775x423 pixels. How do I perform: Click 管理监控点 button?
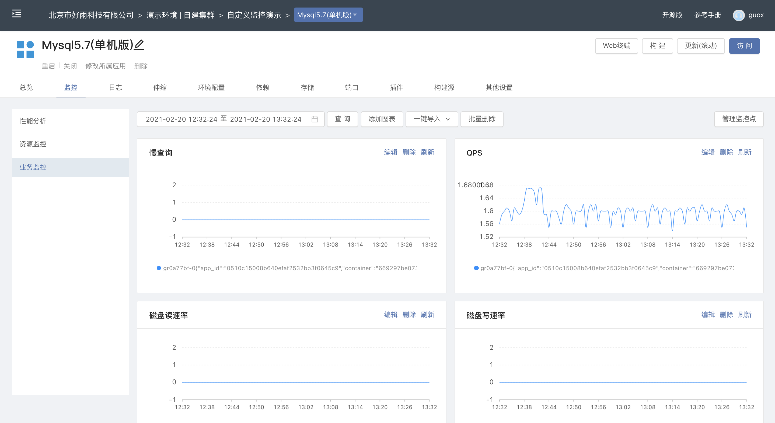coord(739,119)
